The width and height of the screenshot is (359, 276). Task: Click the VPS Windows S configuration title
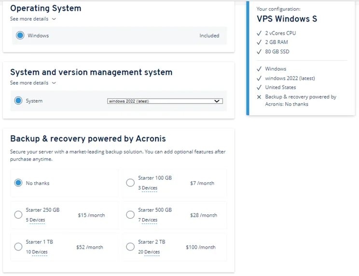tap(287, 19)
